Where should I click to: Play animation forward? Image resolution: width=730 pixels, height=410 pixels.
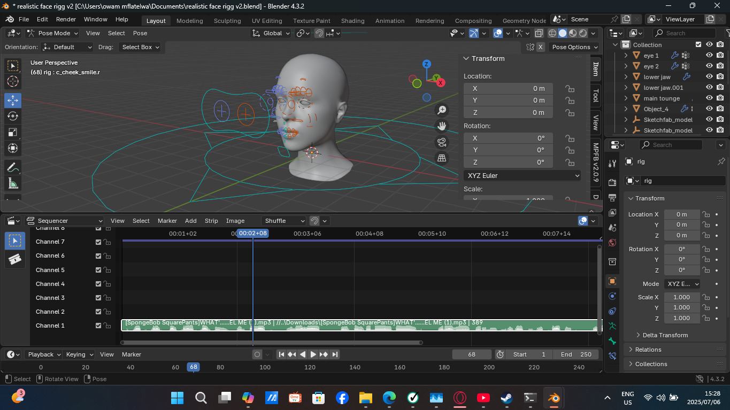coord(313,354)
